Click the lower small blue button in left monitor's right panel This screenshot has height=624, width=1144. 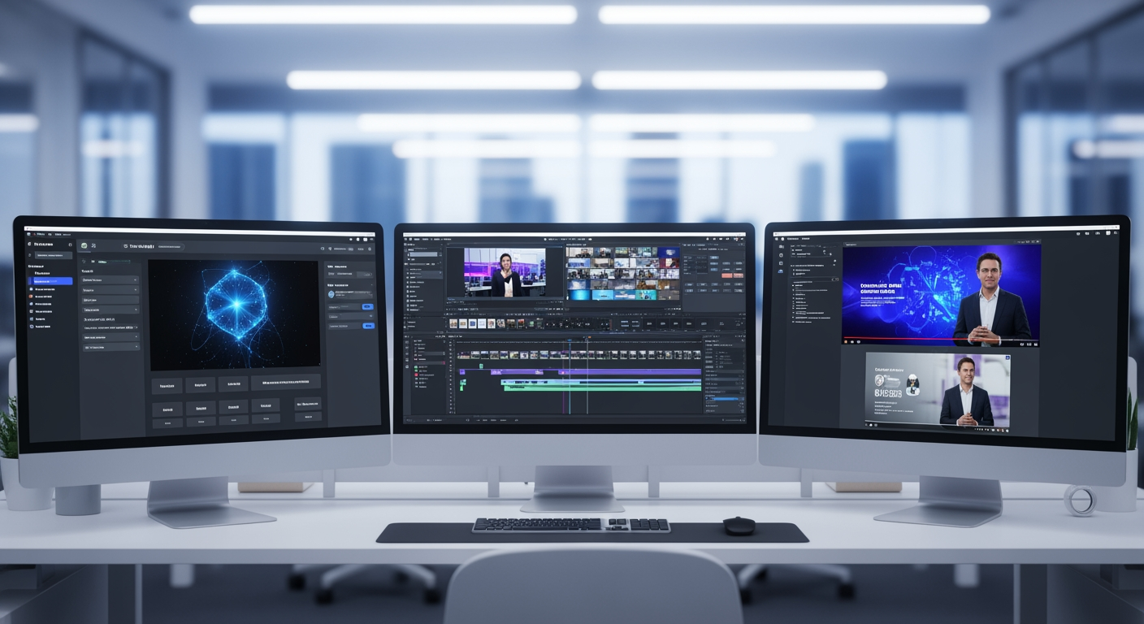pyautogui.click(x=367, y=325)
